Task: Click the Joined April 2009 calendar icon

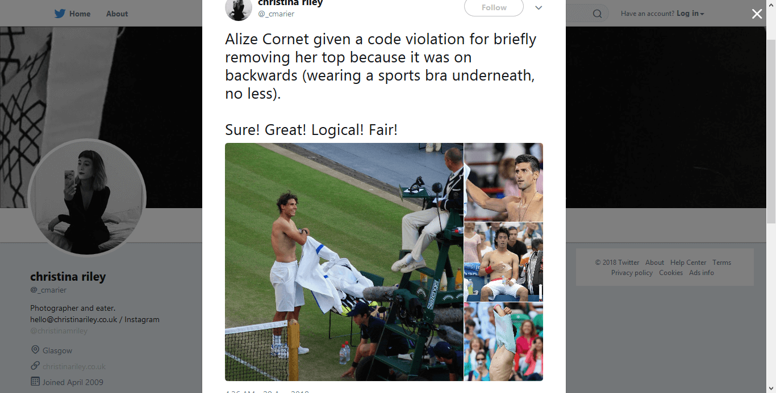Action: point(35,381)
